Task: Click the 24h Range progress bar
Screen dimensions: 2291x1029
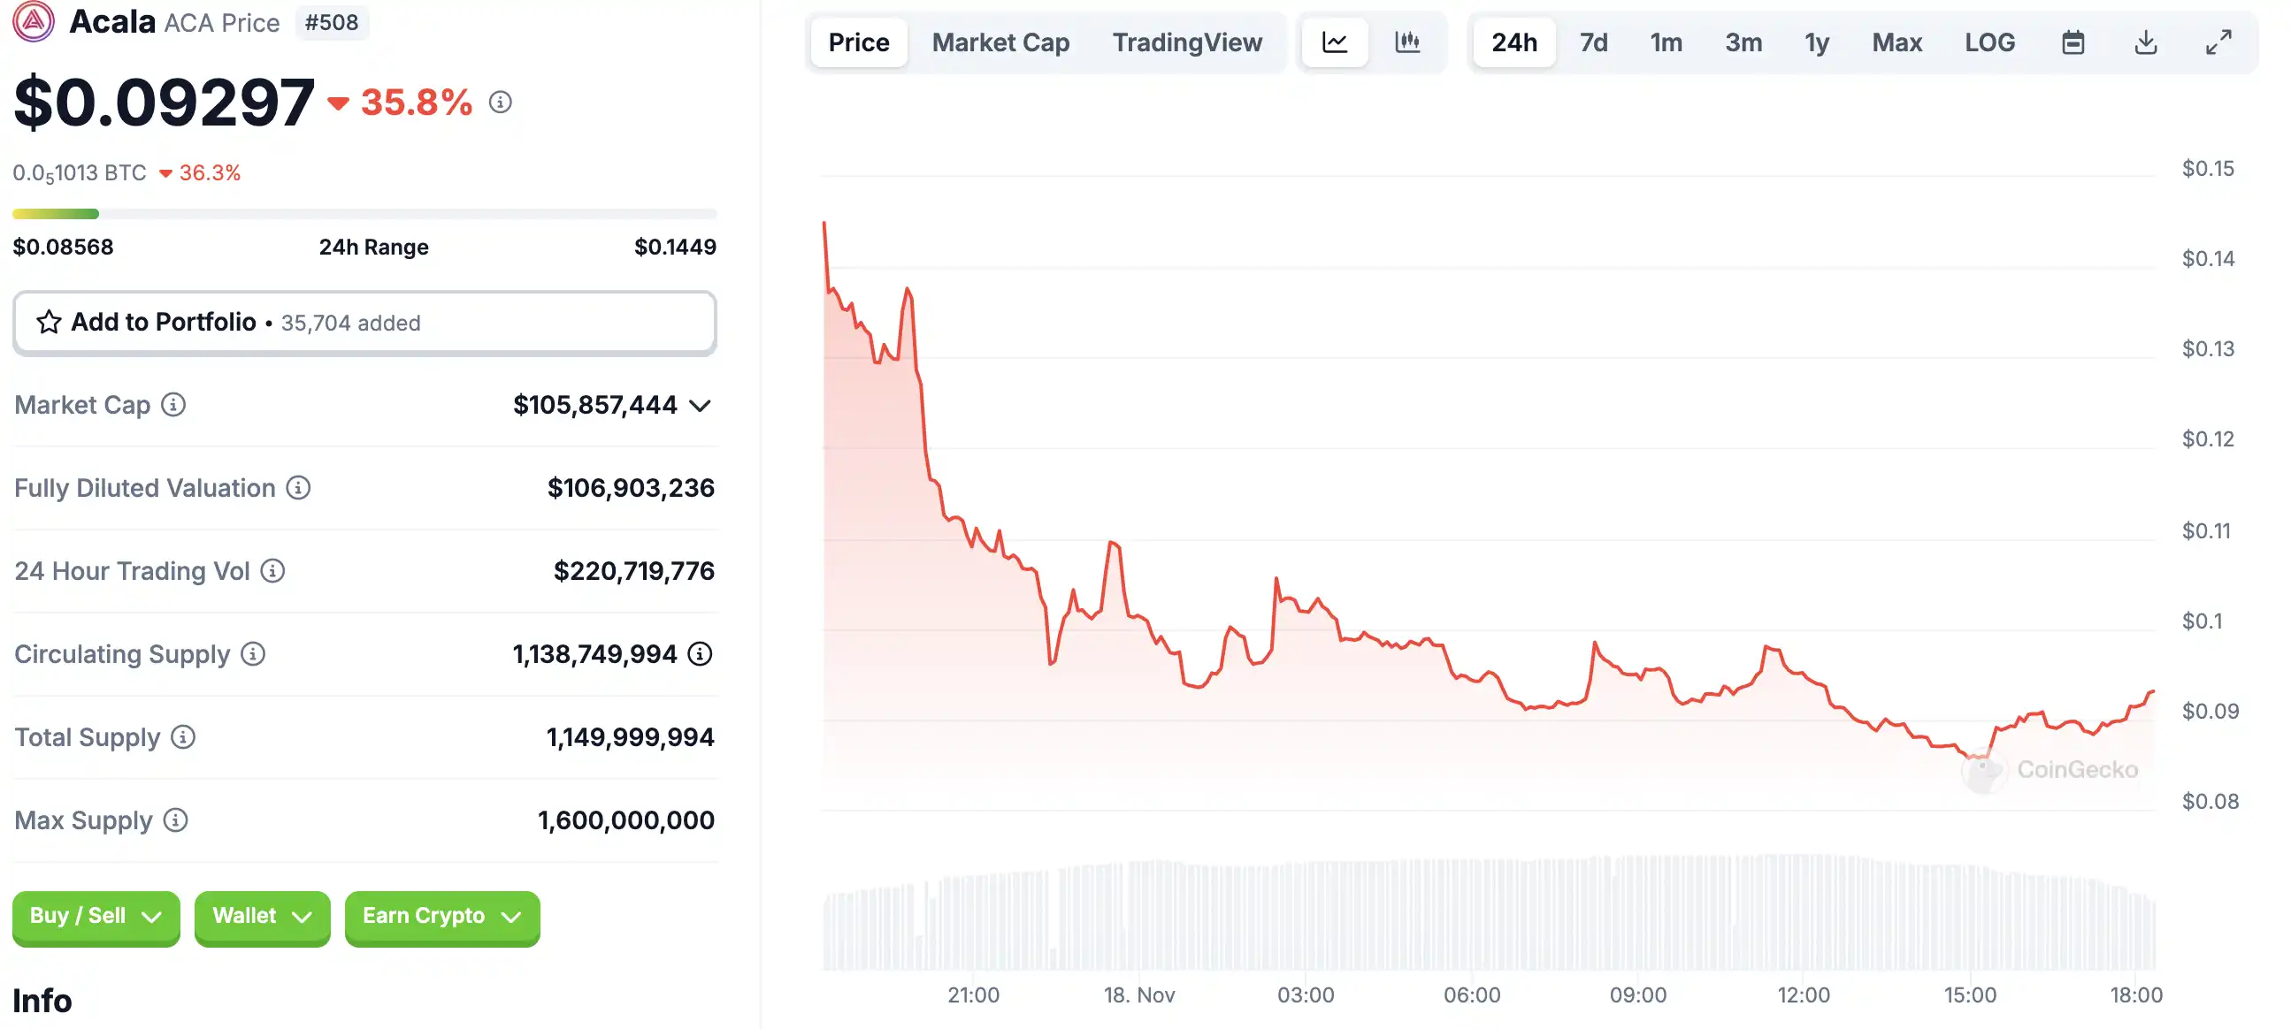Action: tap(364, 214)
